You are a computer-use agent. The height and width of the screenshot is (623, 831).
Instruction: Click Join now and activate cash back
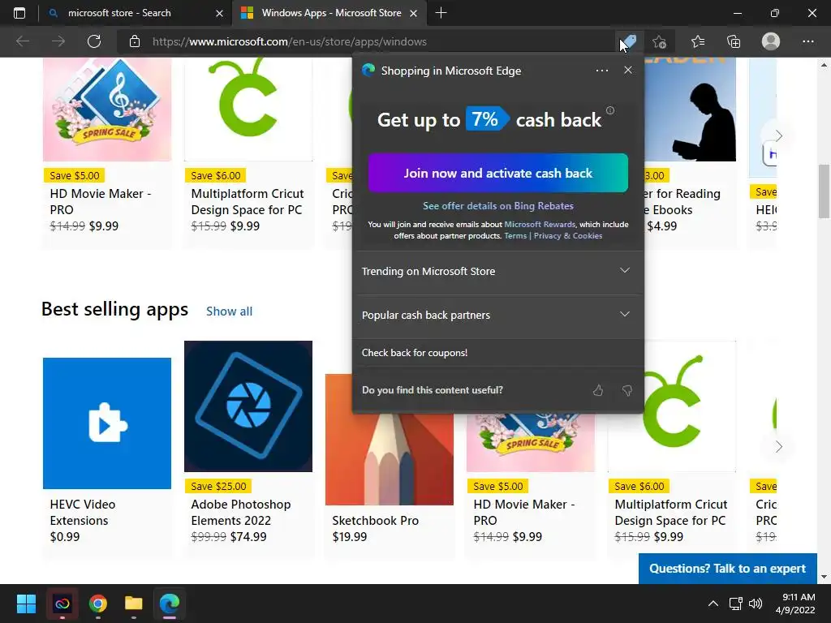(x=497, y=173)
